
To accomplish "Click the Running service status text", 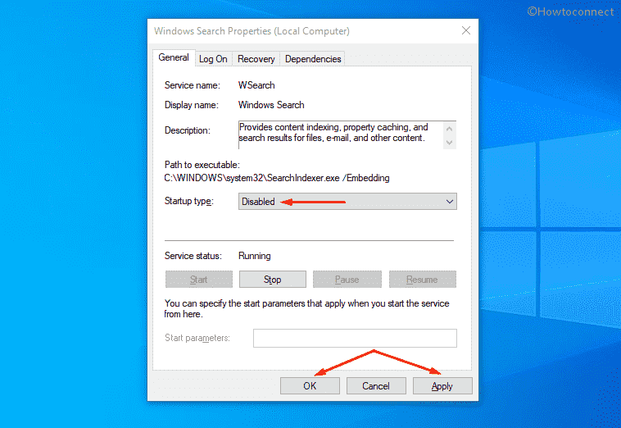I will click(254, 256).
